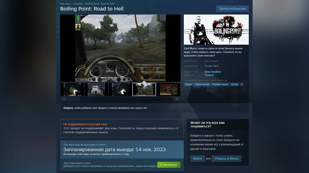Select third thumbnail with night gunfire

click(120, 89)
